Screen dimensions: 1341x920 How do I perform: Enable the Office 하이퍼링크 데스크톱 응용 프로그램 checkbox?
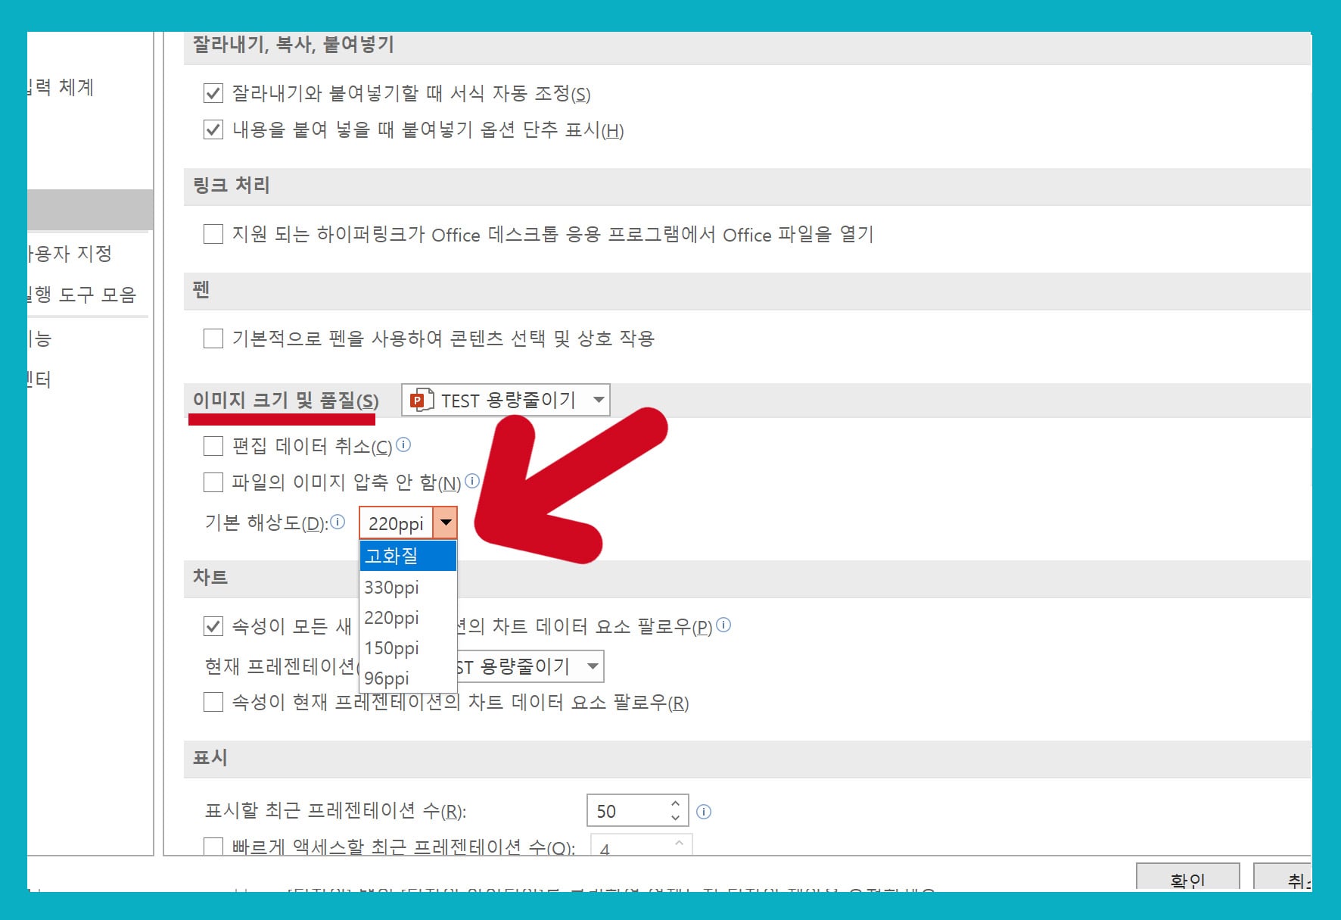click(x=213, y=234)
